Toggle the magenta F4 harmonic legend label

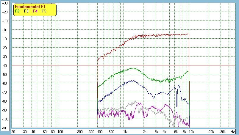coord(35,11)
